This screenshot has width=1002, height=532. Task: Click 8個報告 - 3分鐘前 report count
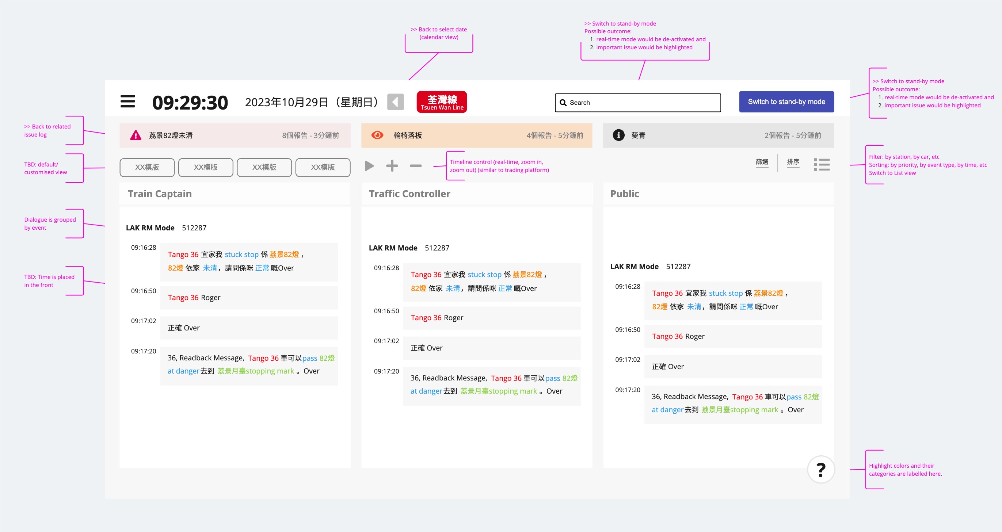pos(310,135)
